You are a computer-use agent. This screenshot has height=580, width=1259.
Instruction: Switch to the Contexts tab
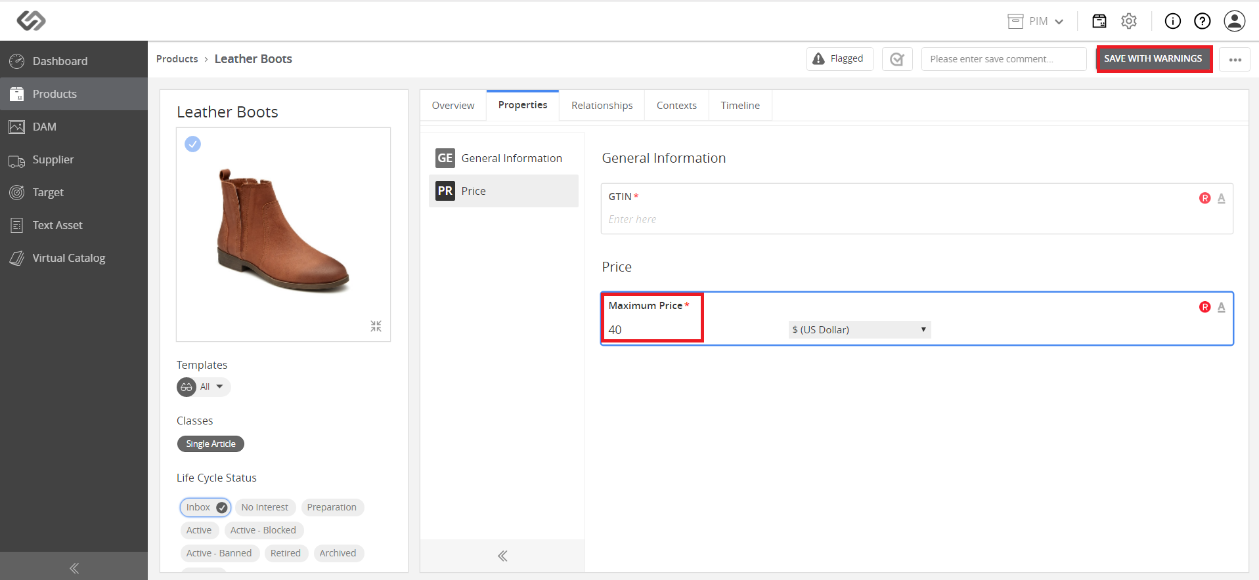click(676, 106)
